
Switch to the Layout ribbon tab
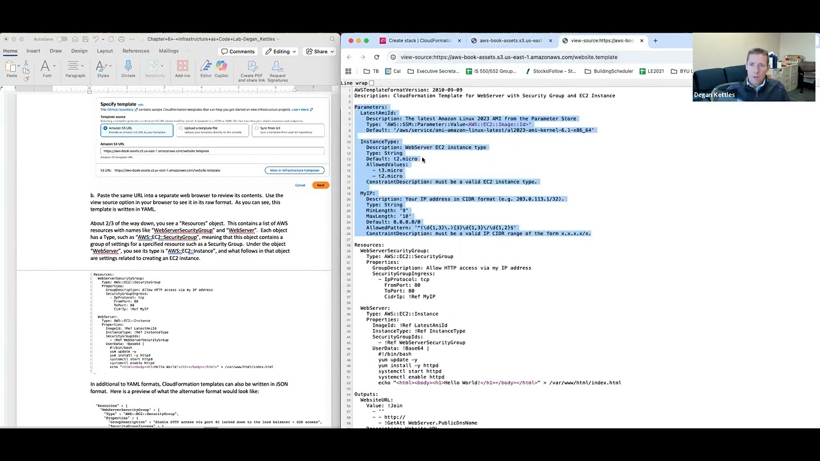pyautogui.click(x=105, y=51)
